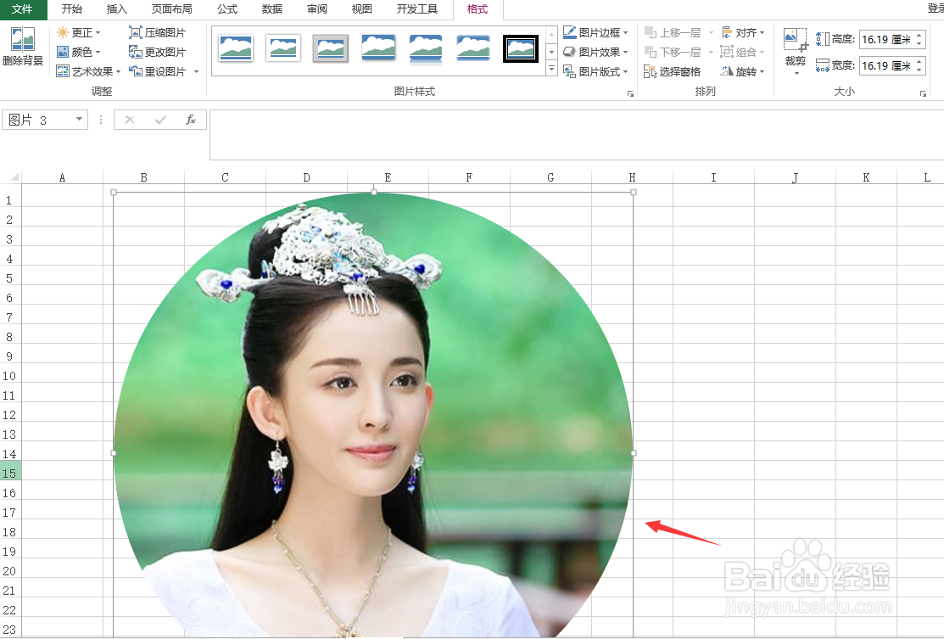The height and width of the screenshot is (639, 944).
Task: Open the Selection Pane (选择窗格)
Action: pos(673,71)
